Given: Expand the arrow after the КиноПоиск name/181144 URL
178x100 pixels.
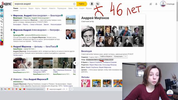Looking at the screenshot, I should pos(35,49).
